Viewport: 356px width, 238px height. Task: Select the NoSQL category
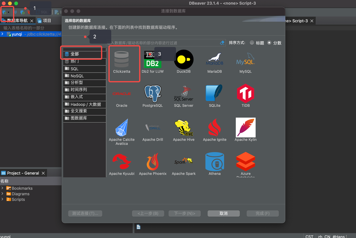click(77, 76)
